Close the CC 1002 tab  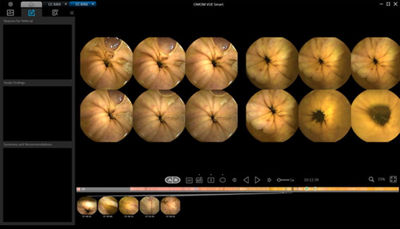93,4
